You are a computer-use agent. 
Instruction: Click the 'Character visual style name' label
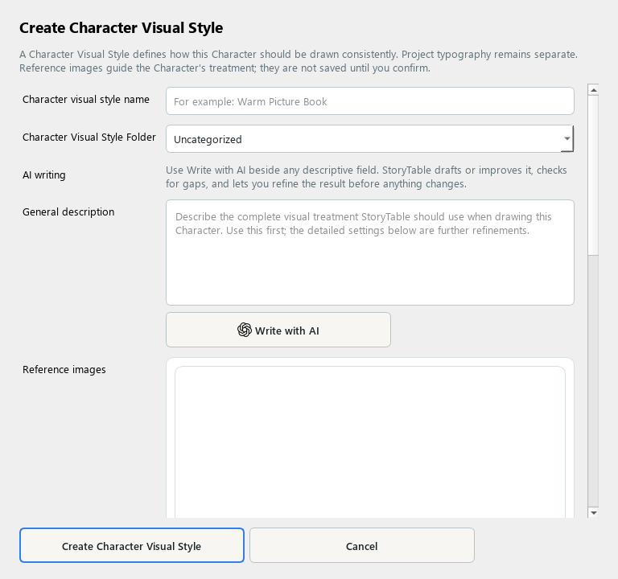[x=86, y=100]
